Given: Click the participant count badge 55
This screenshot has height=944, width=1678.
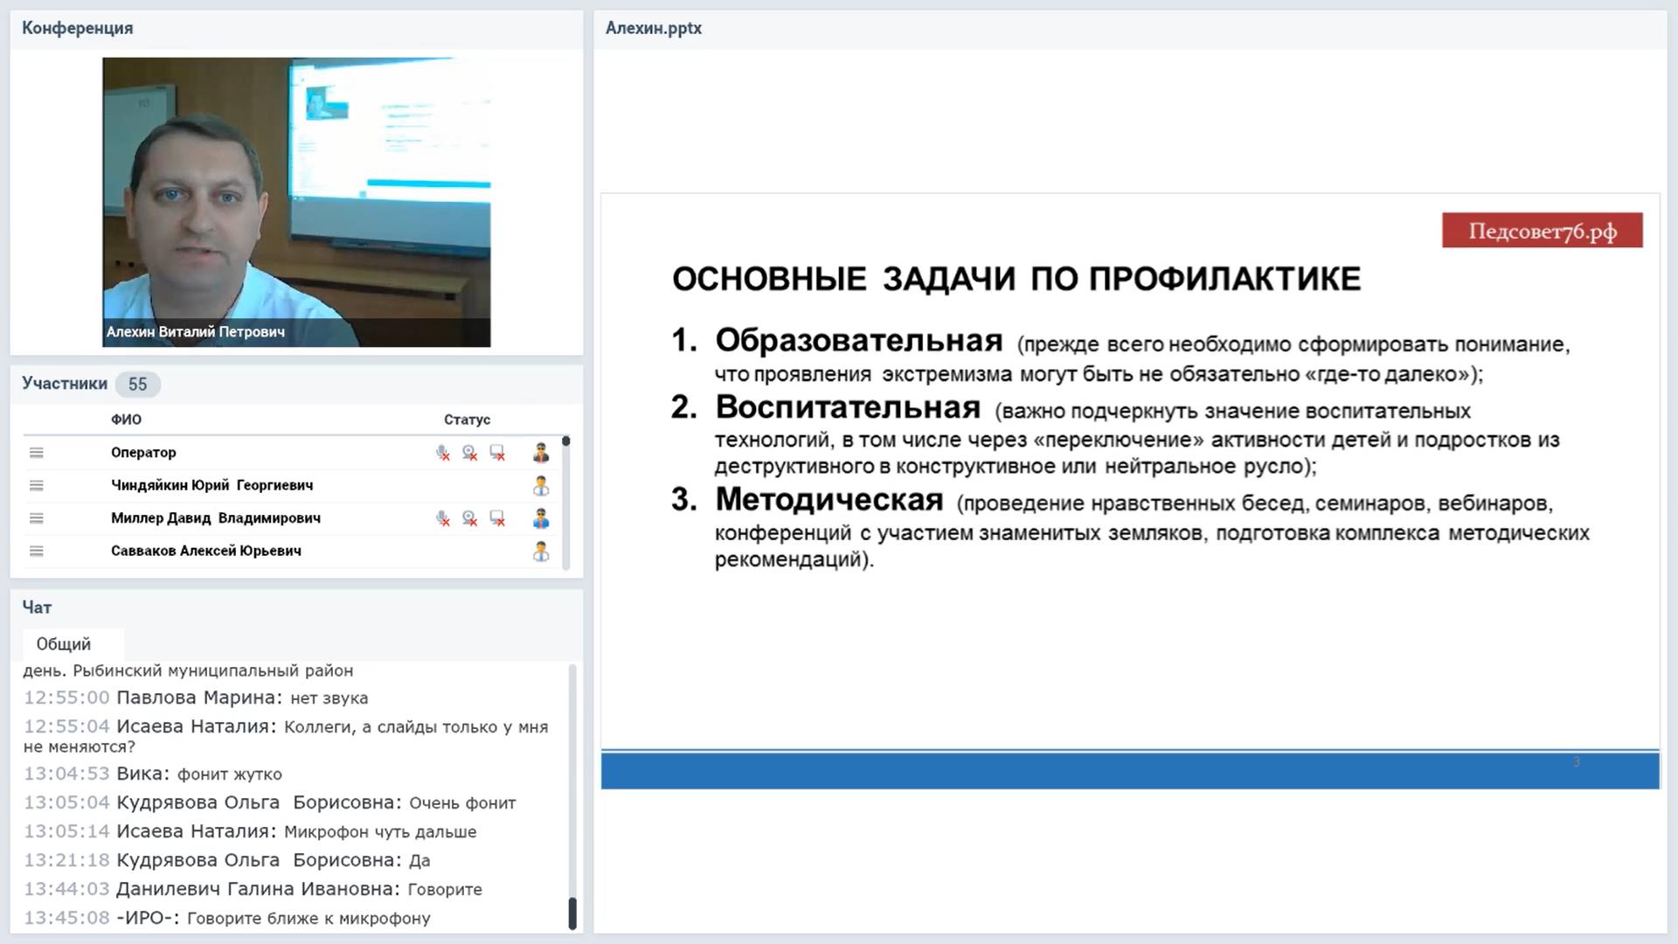Looking at the screenshot, I should [138, 385].
